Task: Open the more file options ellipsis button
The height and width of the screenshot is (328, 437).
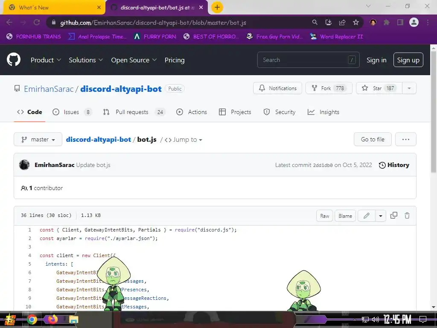Action: tap(405, 139)
